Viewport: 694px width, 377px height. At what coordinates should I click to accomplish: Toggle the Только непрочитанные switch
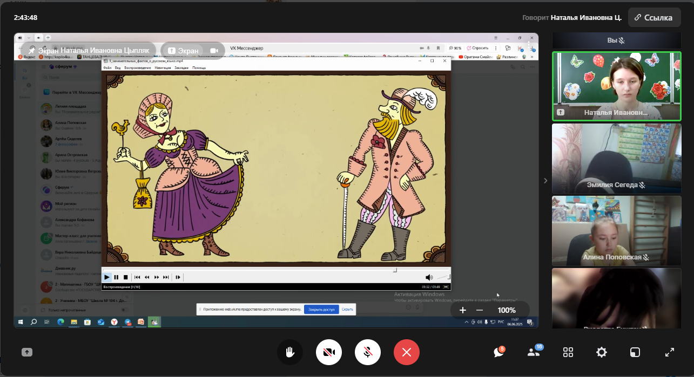(x=124, y=310)
